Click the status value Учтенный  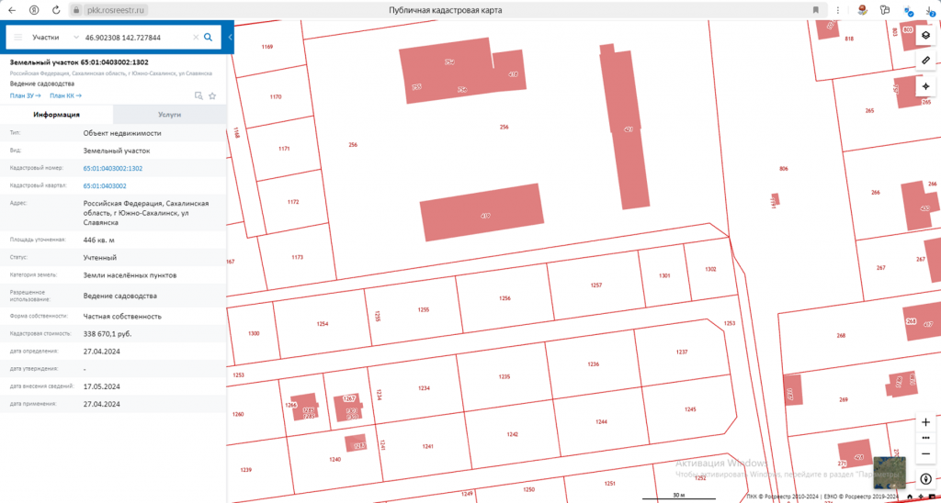[99, 257]
